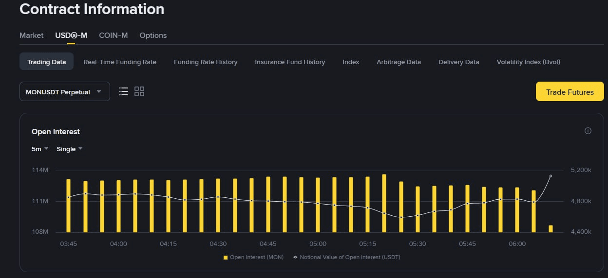Expand the 5m interval dropdown
The image size is (608, 278).
tap(40, 149)
